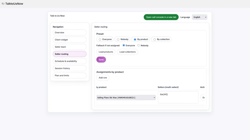Open the Language dropdown set to English
The height and width of the screenshot is (140, 250).
[x=199, y=17]
